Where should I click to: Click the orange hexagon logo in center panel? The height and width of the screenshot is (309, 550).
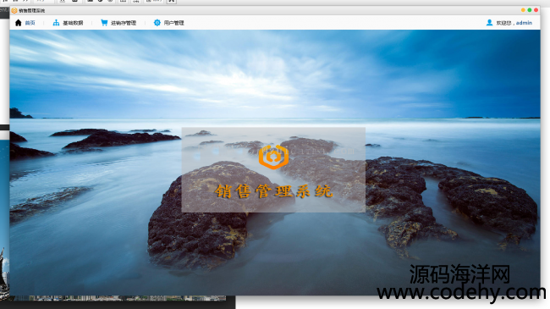pos(273,157)
